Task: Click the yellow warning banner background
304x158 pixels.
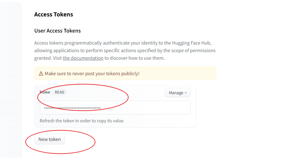Action: point(175,73)
